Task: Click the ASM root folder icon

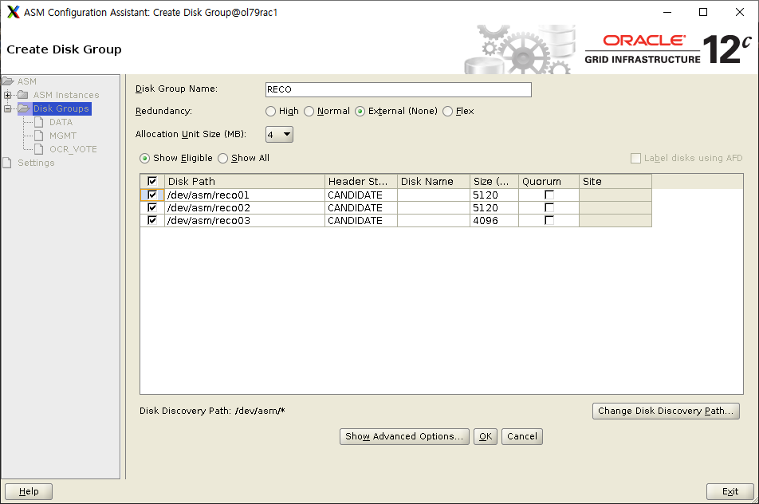Action: [x=8, y=81]
